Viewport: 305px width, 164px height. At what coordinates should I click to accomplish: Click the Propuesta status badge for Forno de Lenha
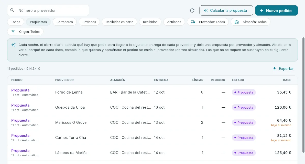coord(244,92)
